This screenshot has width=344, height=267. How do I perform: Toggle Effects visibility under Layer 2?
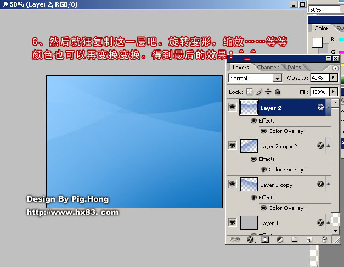(x=253, y=121)
